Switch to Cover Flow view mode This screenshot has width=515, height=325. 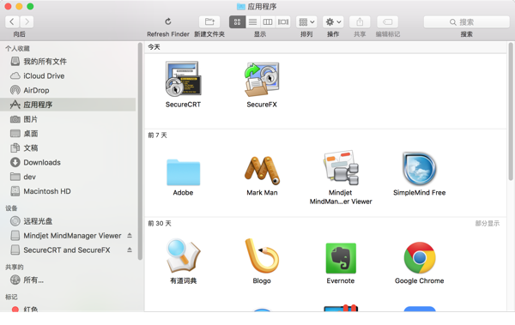coord(283,22)
